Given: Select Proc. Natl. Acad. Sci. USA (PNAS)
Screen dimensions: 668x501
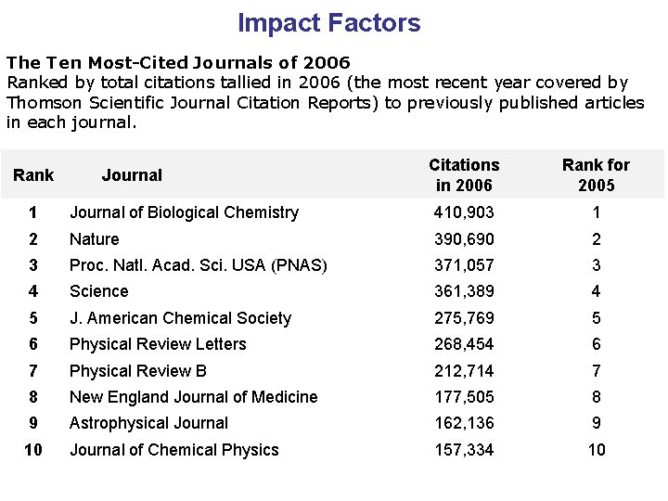Looking at the screenshot, I should (x=199, y=265).
